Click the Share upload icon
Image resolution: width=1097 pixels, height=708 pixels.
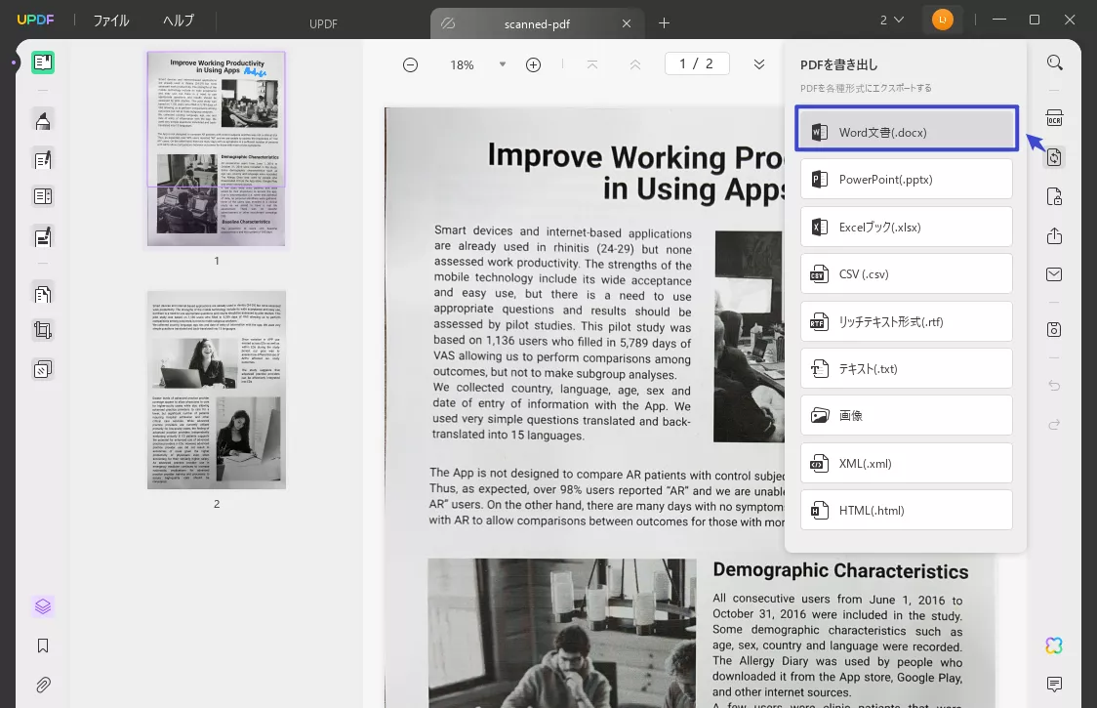coord(1054,235)
